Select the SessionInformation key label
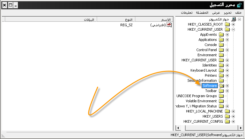Viewport: 245px width, 139px height. 202,81
